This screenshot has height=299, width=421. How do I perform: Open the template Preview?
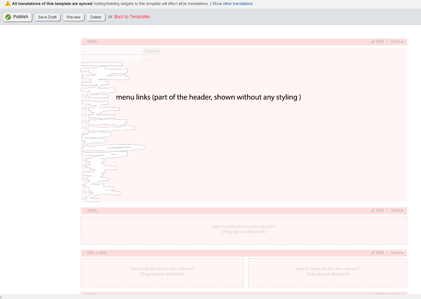click(74, 17)
